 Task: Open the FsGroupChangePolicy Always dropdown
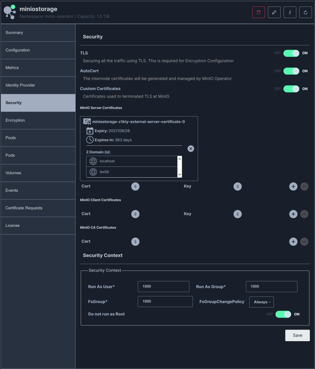[262, 302]
